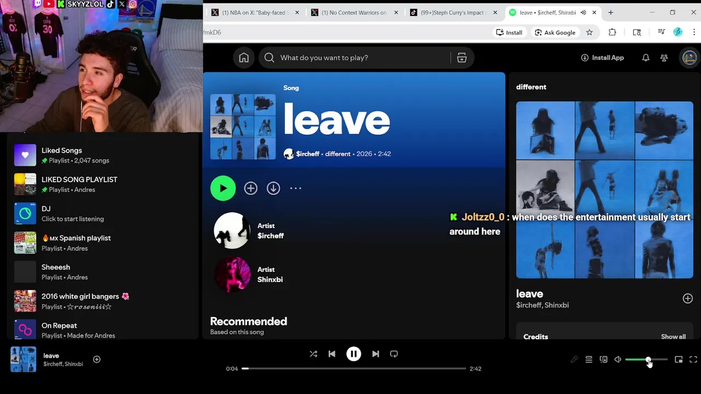701x394 pixels.
Task: Click 'leave' title in player bar
Action: pyautogui.click(x=51, y=356)
